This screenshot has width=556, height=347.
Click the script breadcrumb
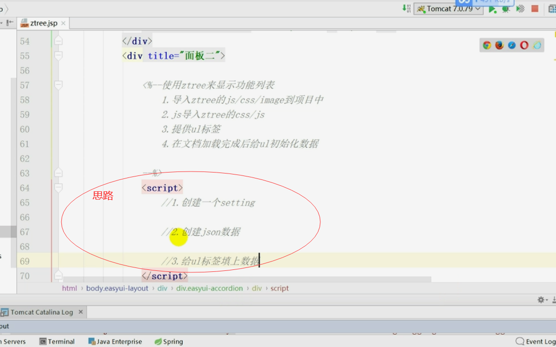(x=280, y=288)
